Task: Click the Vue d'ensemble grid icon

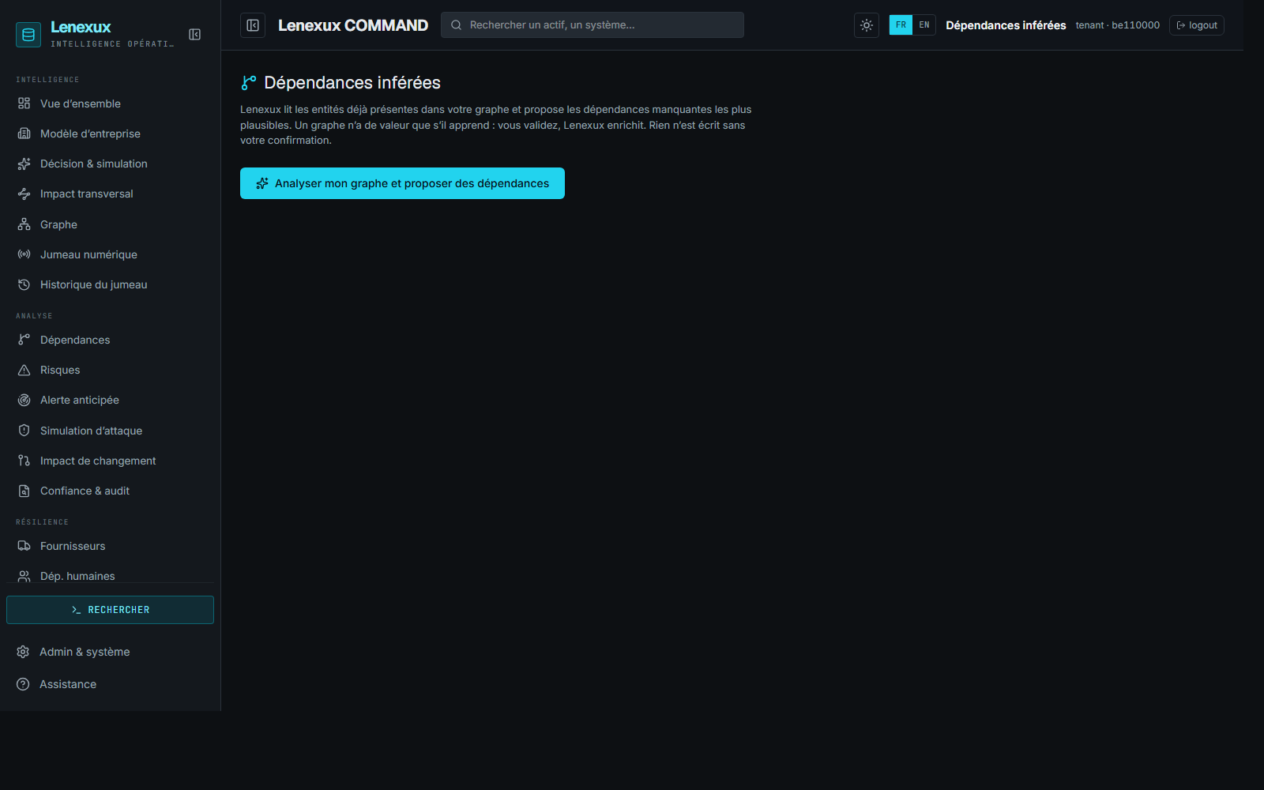Action: point(24,103)
